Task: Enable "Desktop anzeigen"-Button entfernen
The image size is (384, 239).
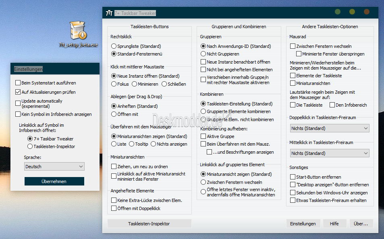Action: (293, 184)
